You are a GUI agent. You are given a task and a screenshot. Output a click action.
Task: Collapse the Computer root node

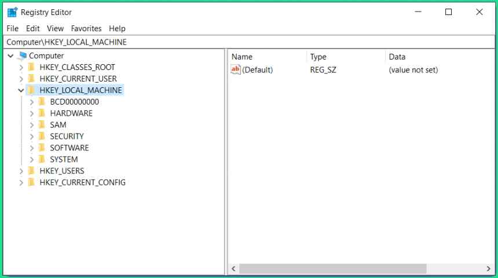10,56
